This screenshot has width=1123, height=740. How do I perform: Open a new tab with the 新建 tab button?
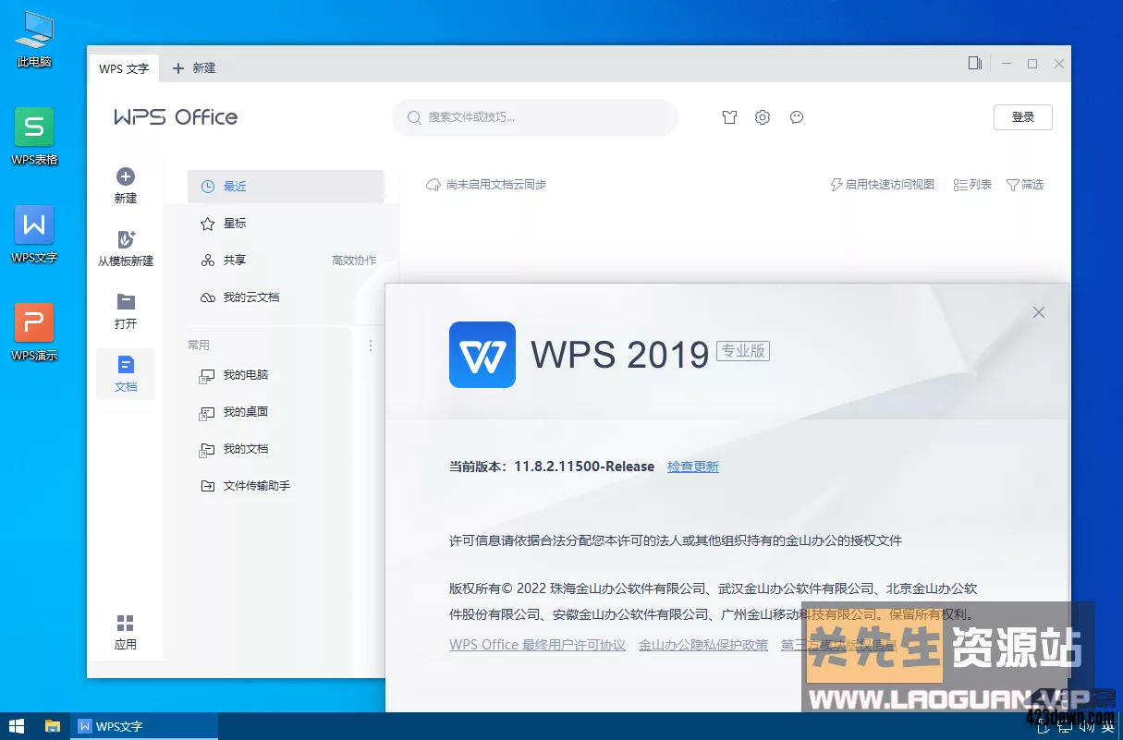pyautogui.click(x=194, y=67)
